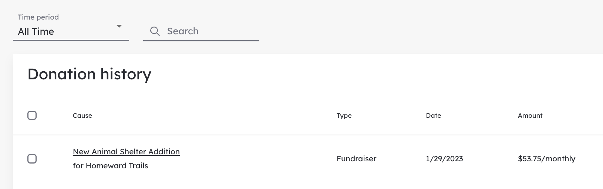Check the New Animal Shelter Addition row
603x189 pixels.
coord(32,159)
